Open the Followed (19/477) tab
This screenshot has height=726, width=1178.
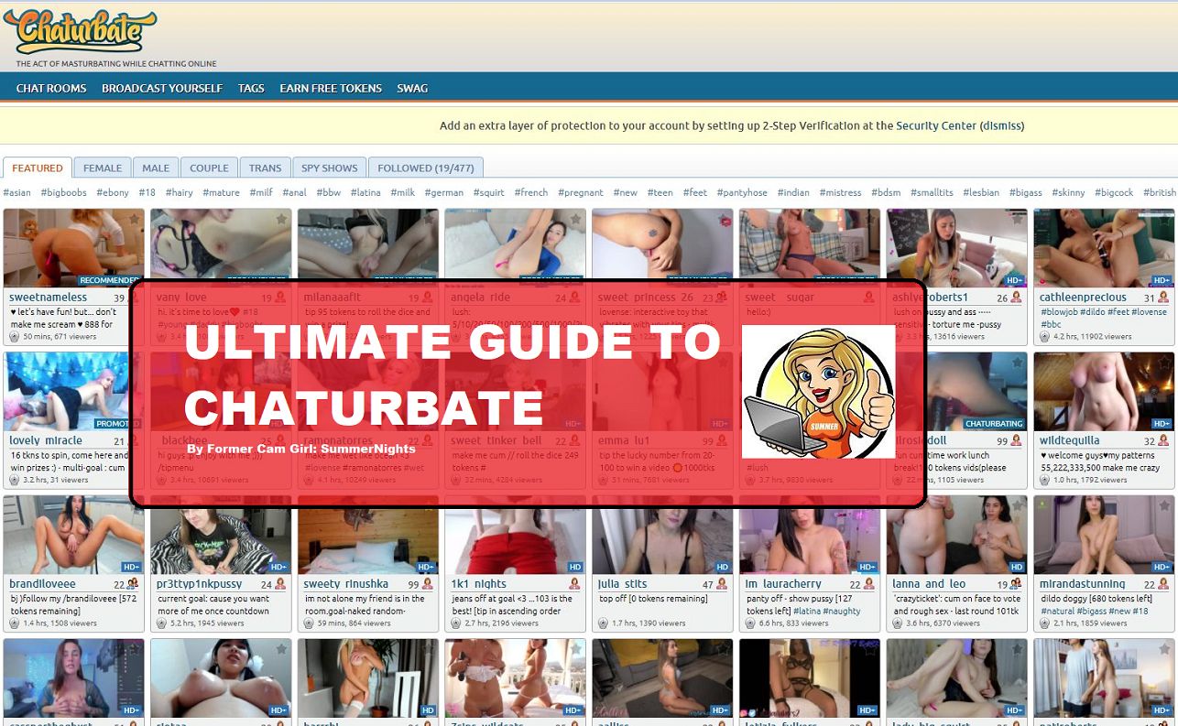426,168
